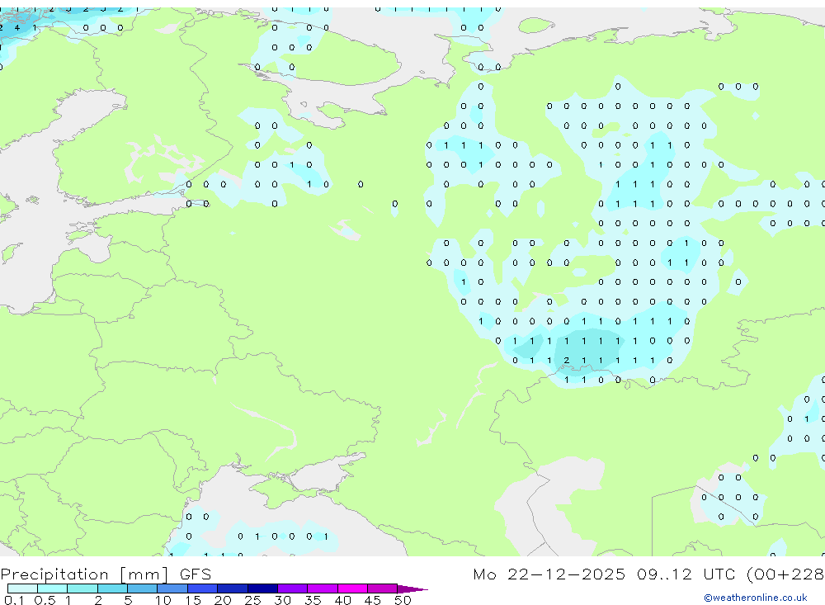825x605 pixels.
Task: Select the 20–25 mm legend swatch
Action: point(233,588)
